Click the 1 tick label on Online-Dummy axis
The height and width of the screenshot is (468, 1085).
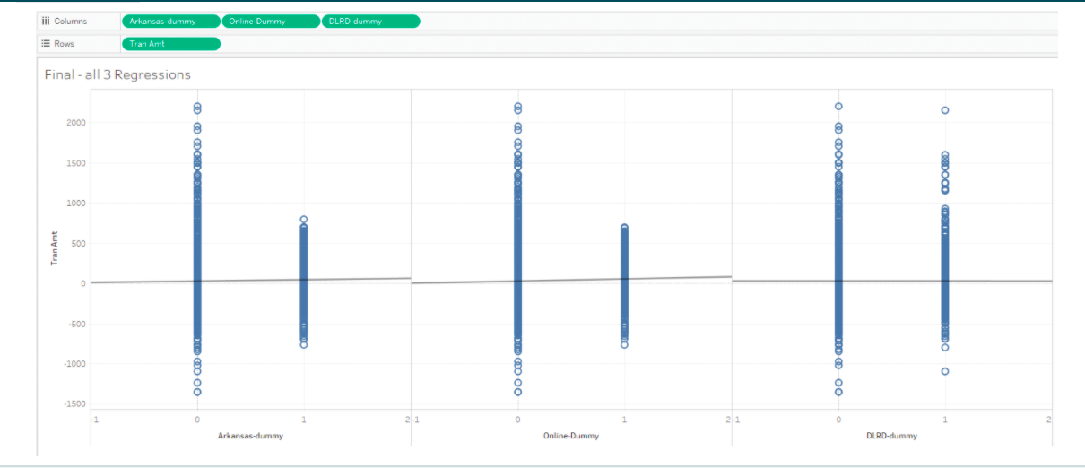[624, 420]
